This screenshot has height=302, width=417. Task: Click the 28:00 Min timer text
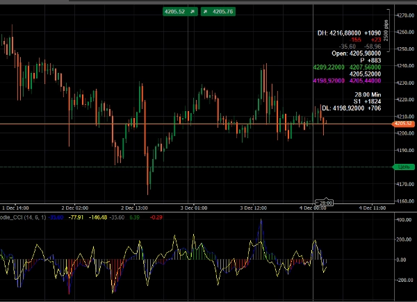click(x=367, y=94)
